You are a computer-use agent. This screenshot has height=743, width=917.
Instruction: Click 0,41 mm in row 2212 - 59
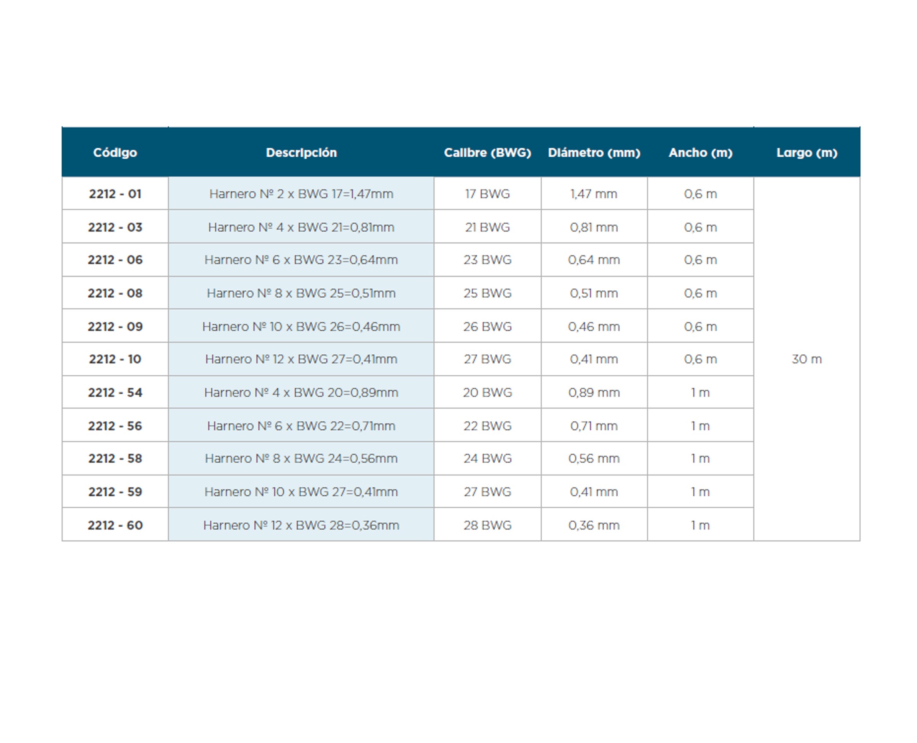click(x=594, y=492)
